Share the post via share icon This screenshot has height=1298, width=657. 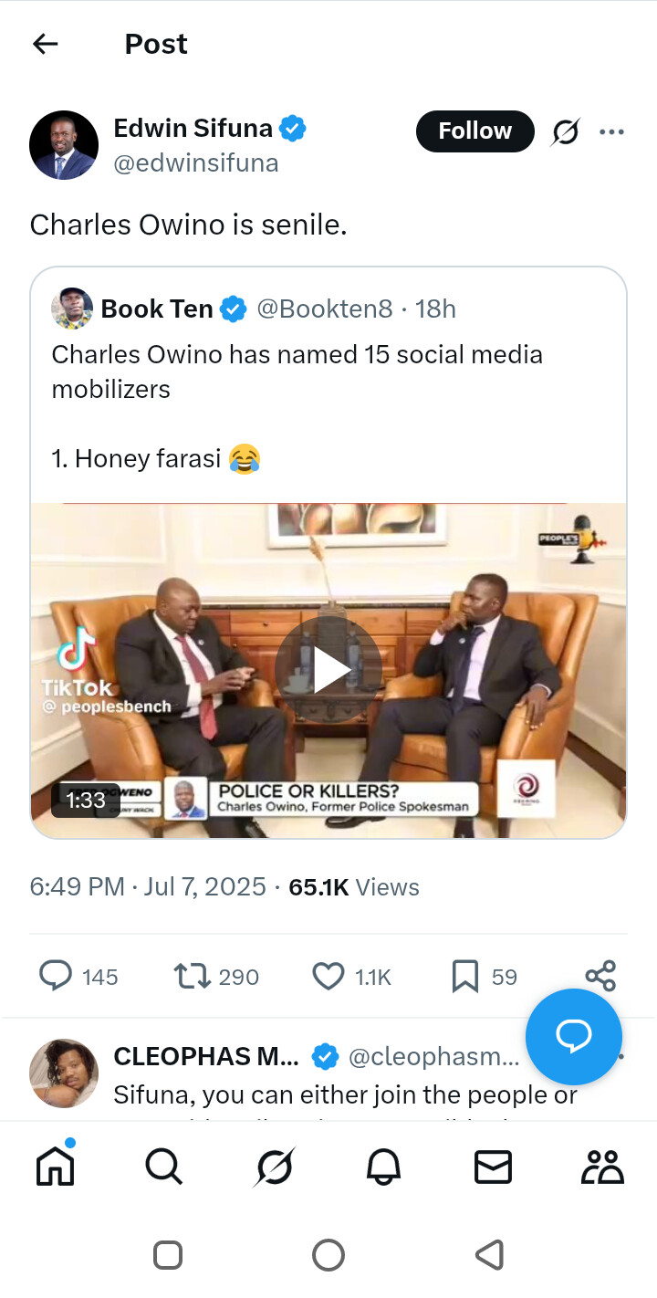point(600,976)
